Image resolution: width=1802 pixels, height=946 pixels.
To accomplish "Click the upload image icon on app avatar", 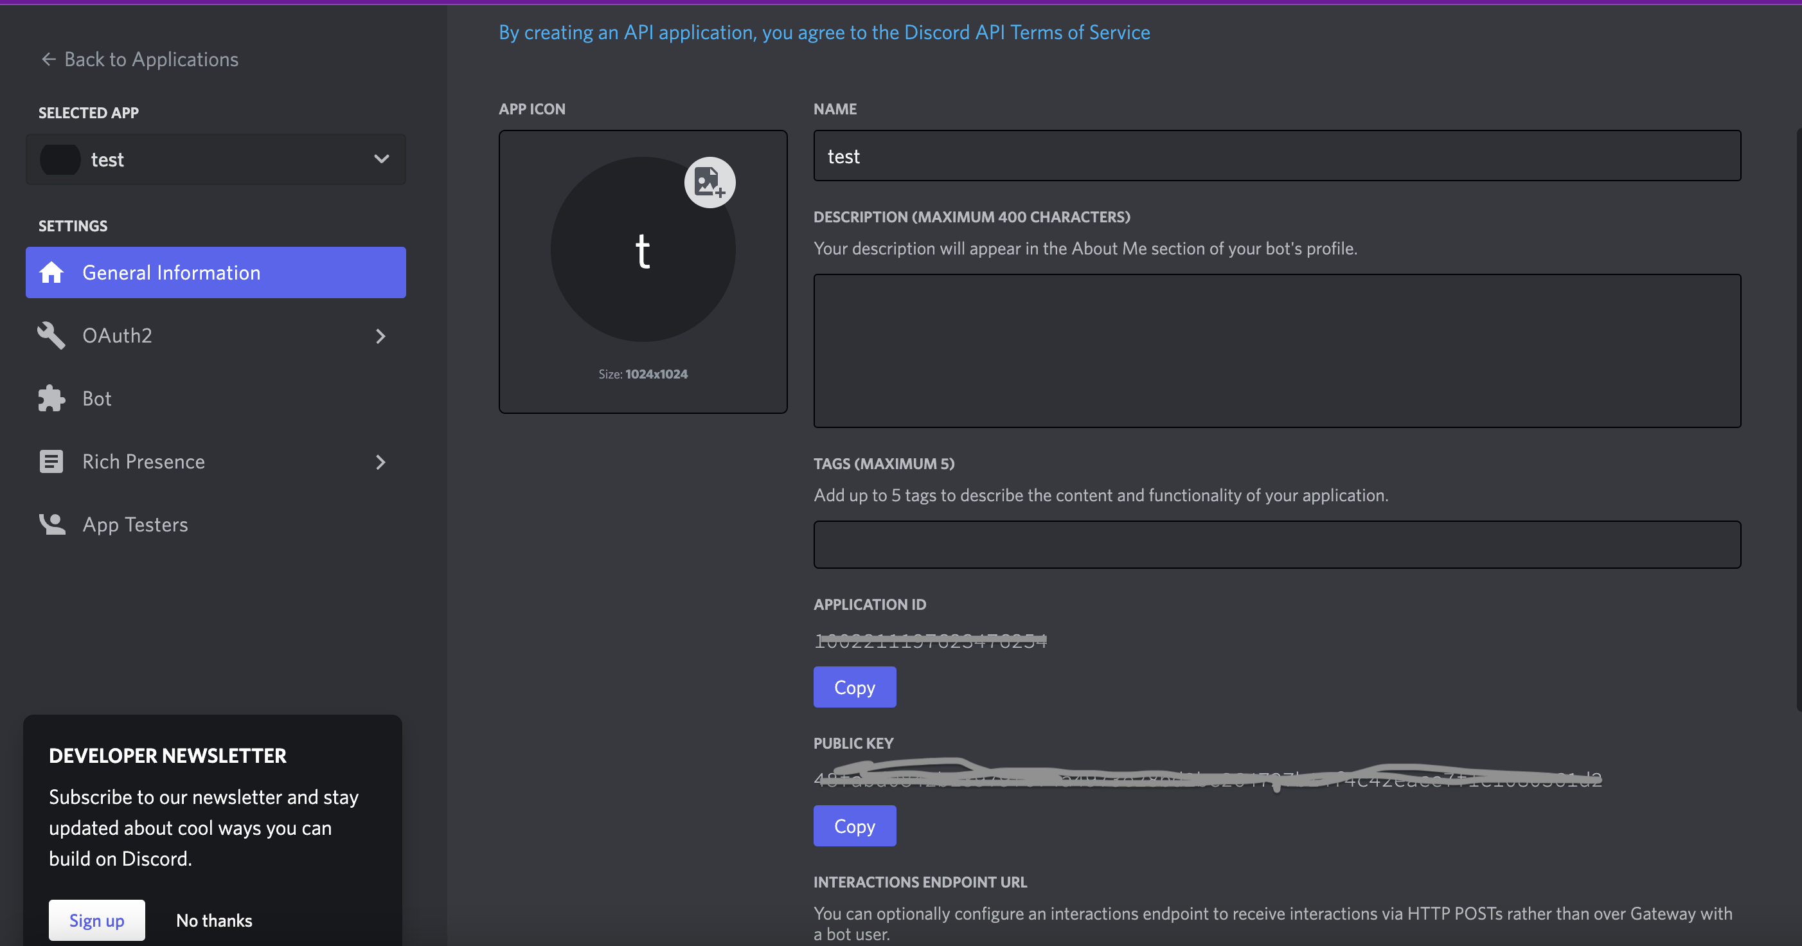I will point(709,183).
